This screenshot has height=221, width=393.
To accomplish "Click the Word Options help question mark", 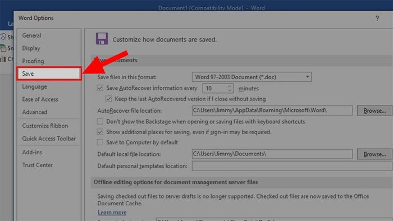I will pos(377,18).
